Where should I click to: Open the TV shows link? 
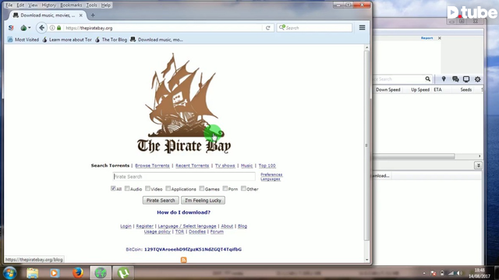(x=225, y=166)
